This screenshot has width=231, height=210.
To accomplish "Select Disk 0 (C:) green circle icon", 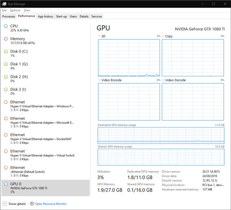I will point(6,52).
